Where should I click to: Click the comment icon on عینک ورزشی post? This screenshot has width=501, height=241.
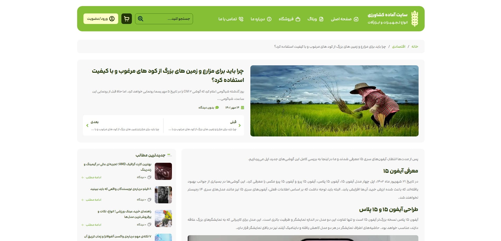149,225
